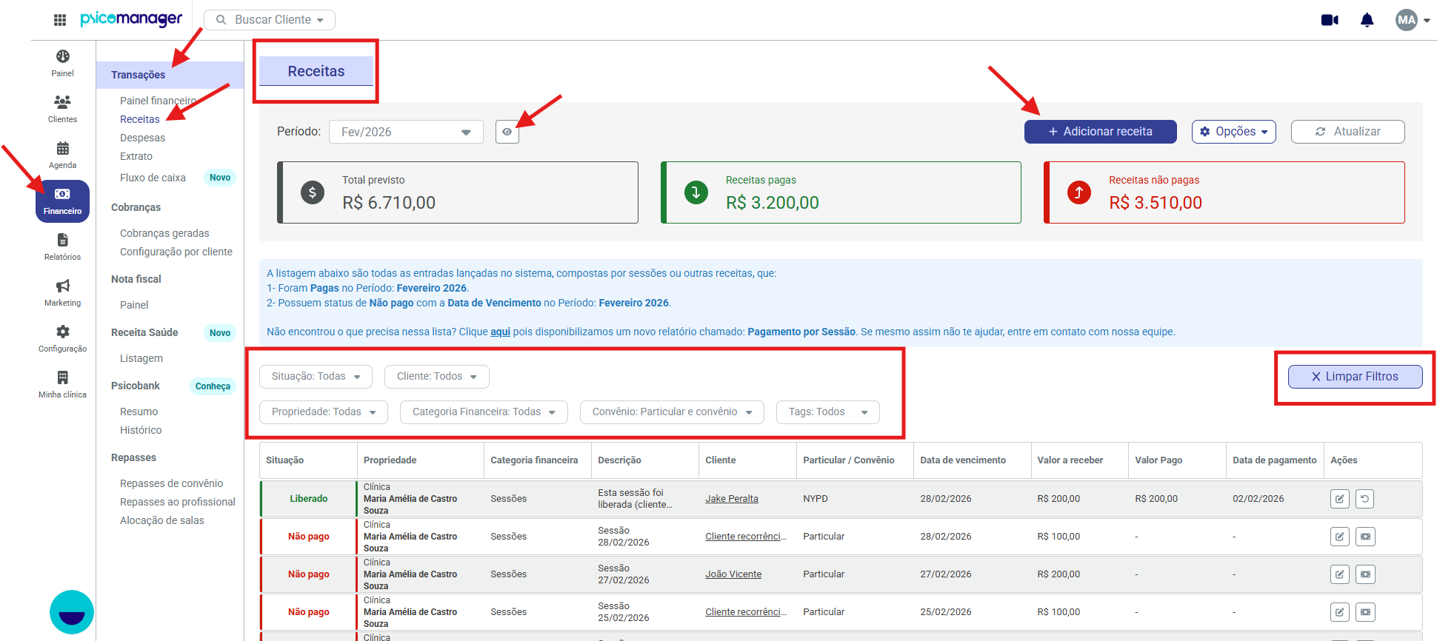Click the psicomanager logo
Viewport: 1437px width, 641px height.
(131, 19)
